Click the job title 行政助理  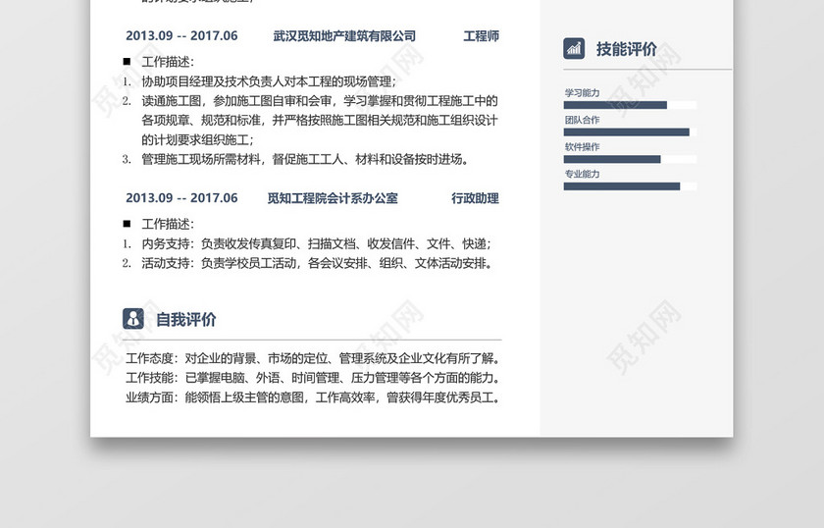click(x=475, y=198)
